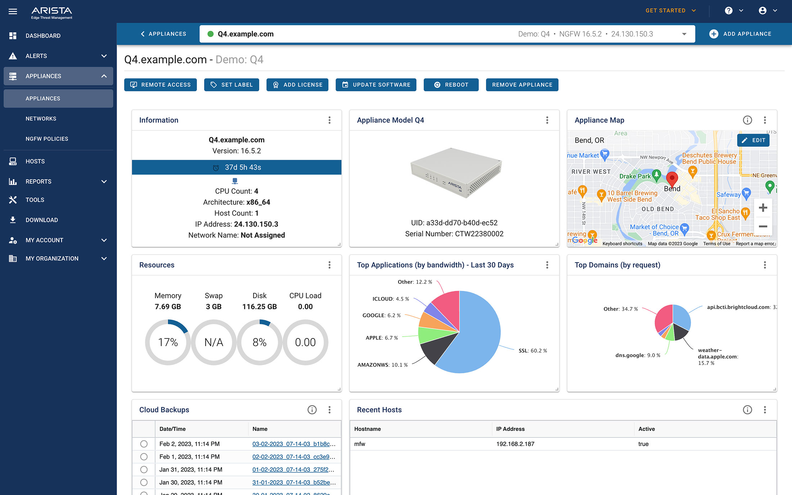The height and width of the screenshot is (495, 792).
Task: Open the help question mark icon
Action: (729, 11)
